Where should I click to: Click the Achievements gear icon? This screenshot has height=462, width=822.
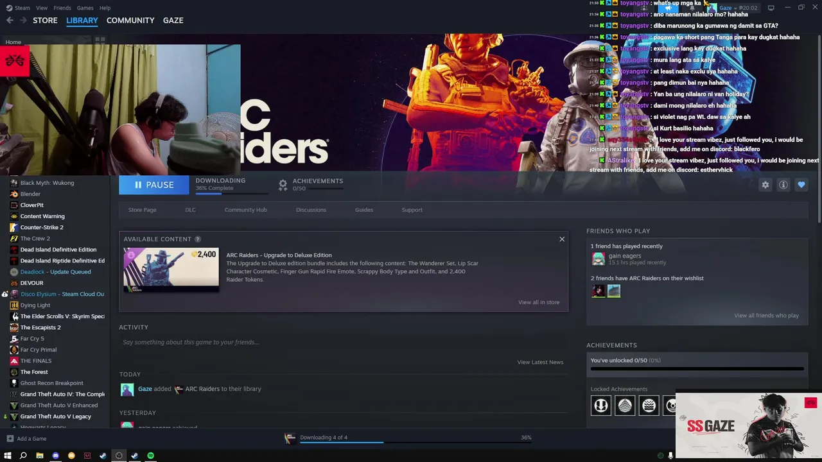283,185
